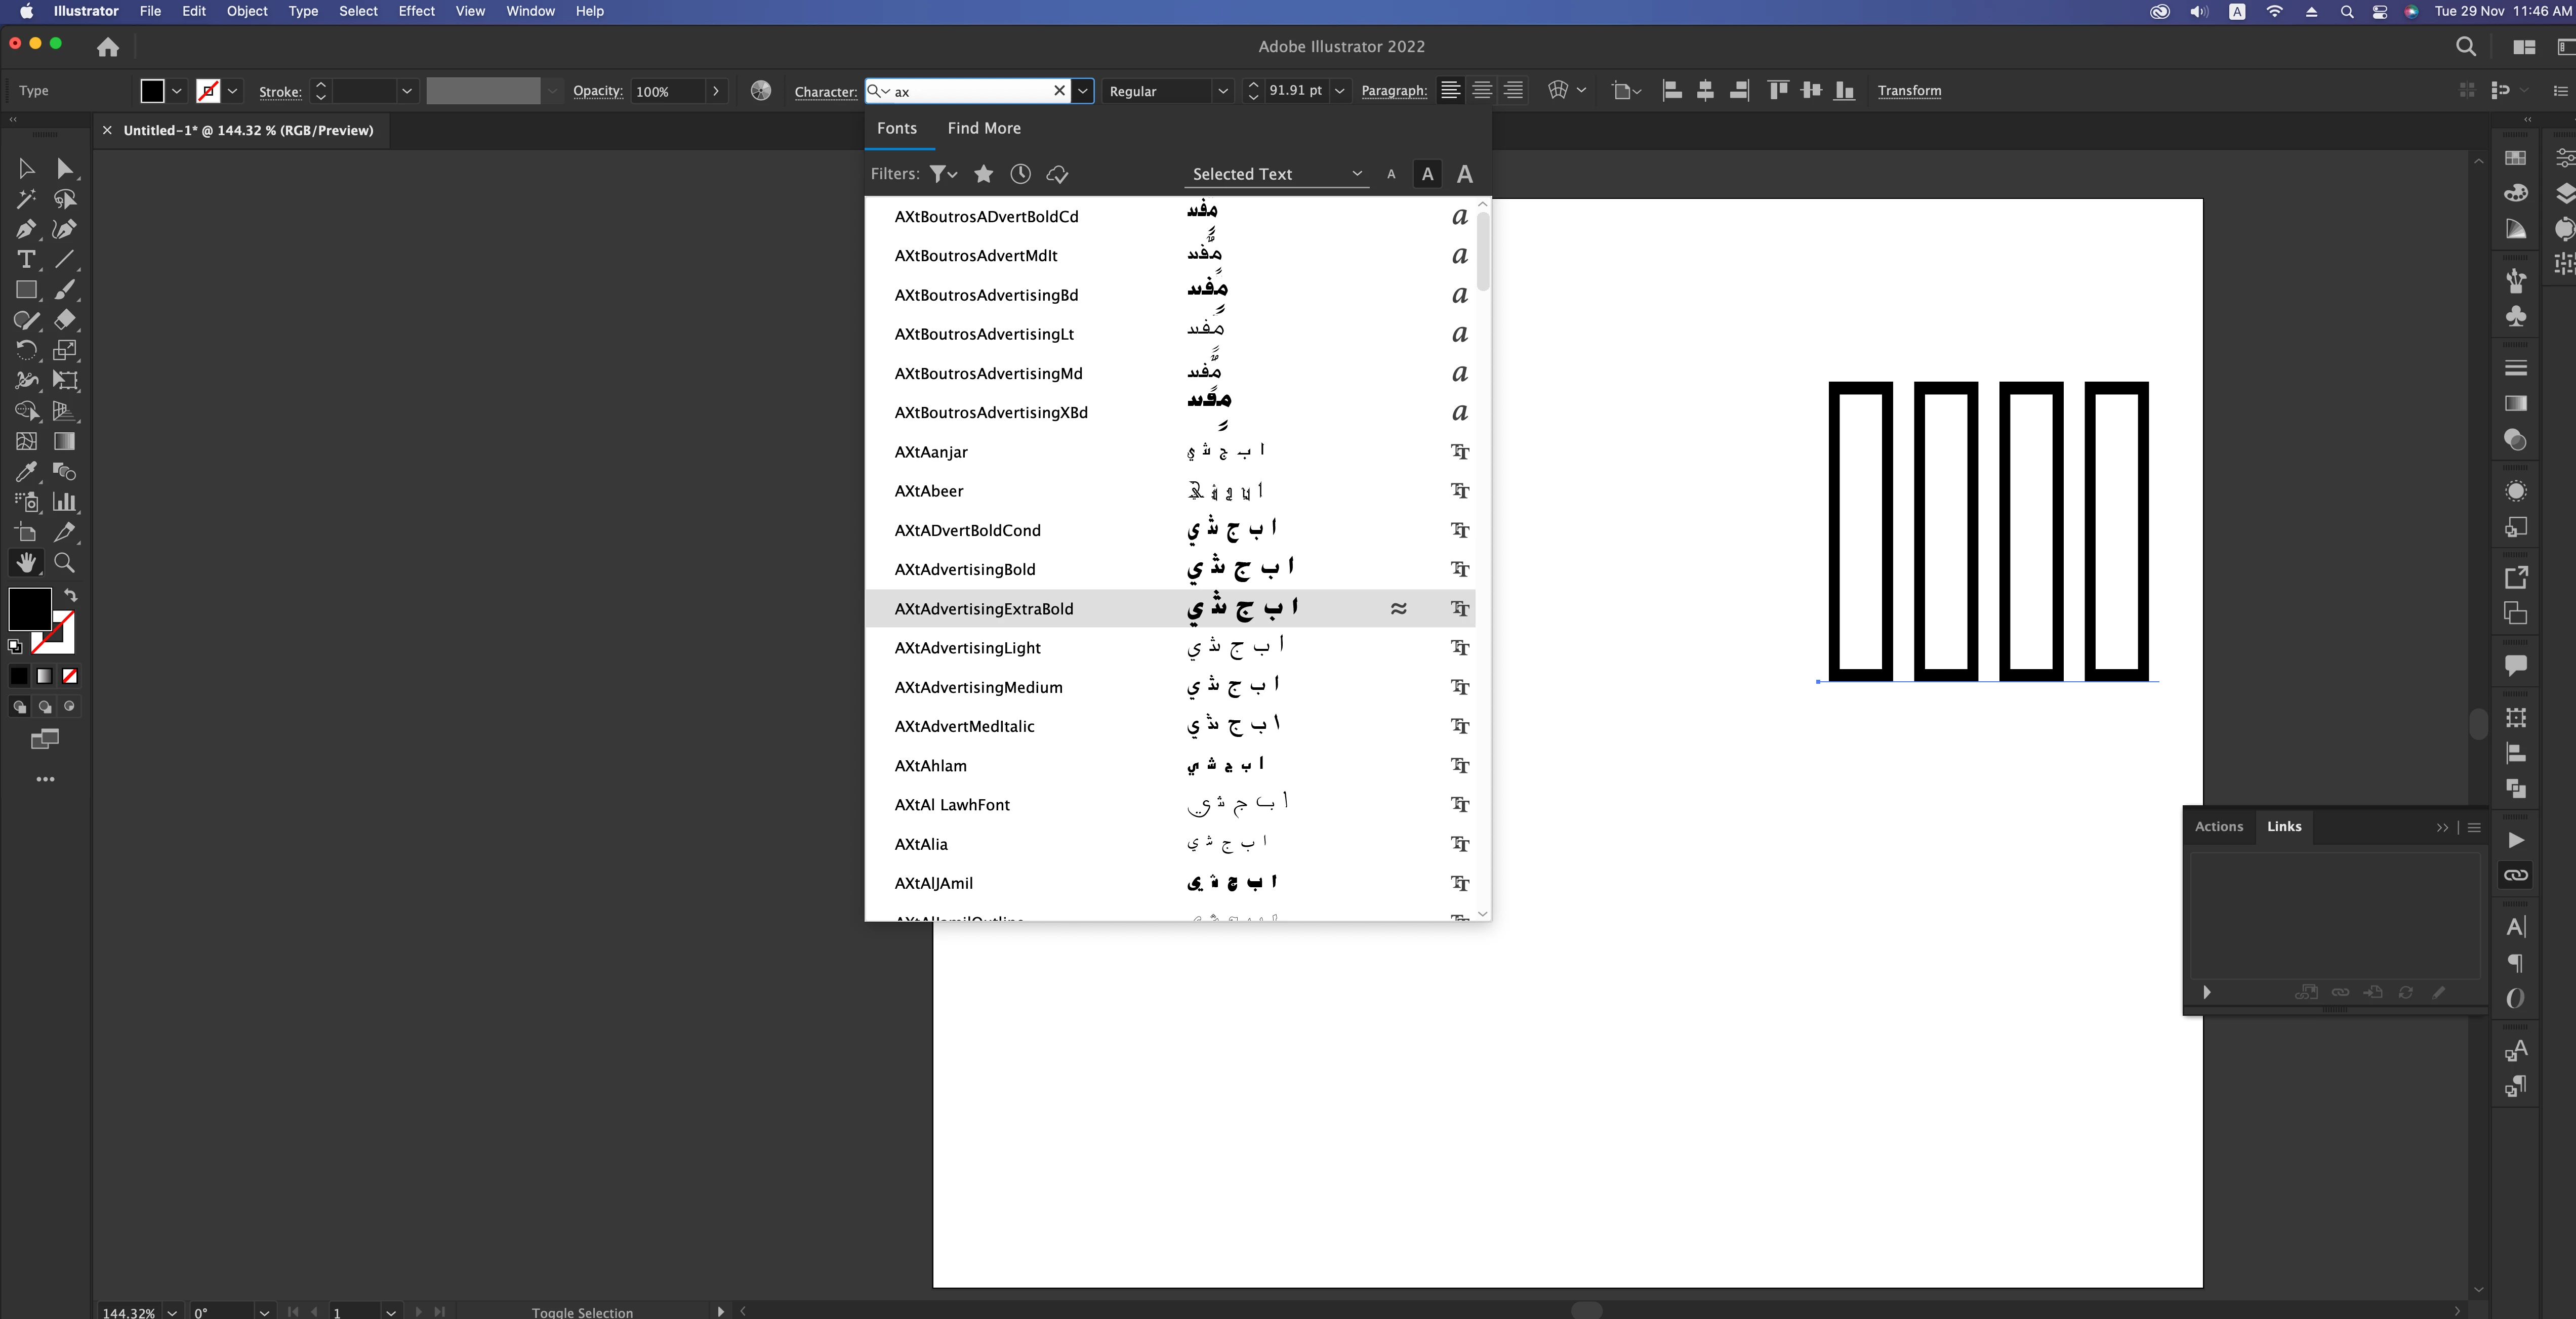Image resolution: width=2576 pixels, height=1319 pixels.
Task: Expand the font style Regular dropdown
Action: [x=1222, y=91]
